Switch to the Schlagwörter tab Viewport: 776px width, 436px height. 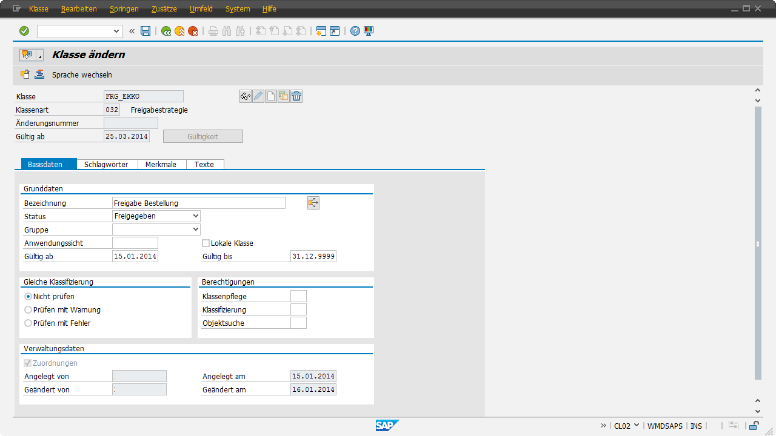[x=106, y=165]
